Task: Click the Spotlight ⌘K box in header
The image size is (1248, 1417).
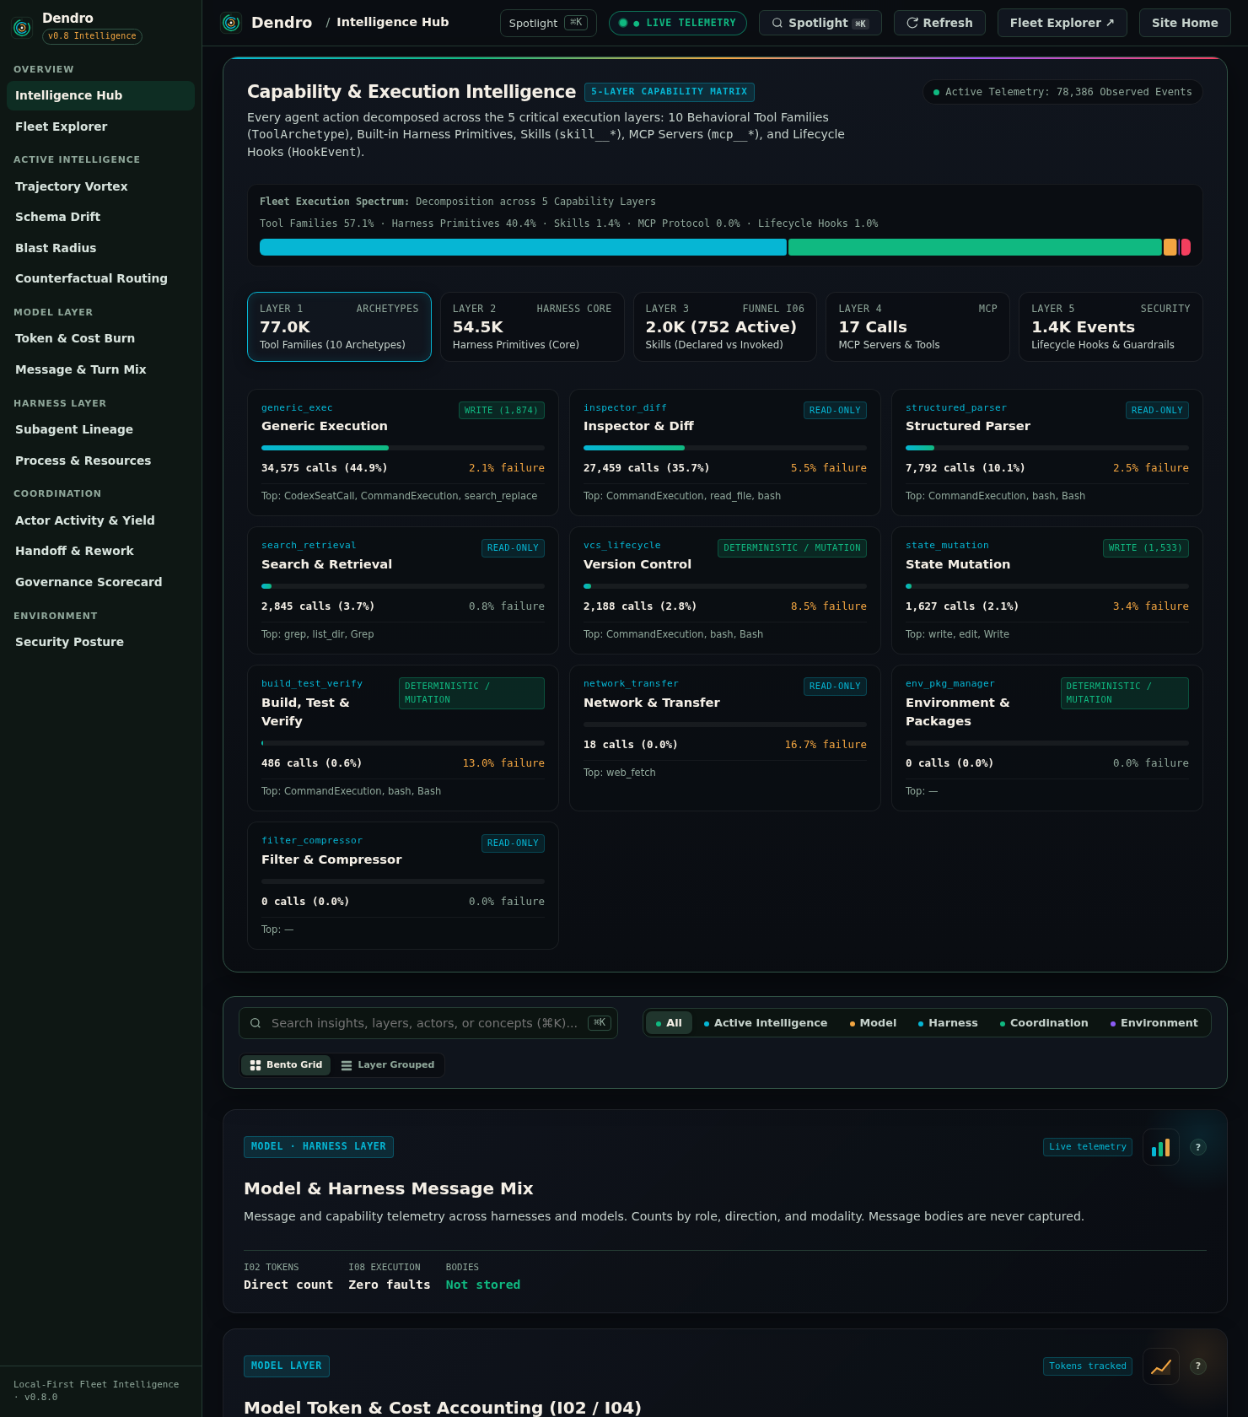Action: (x=548, y=23)
